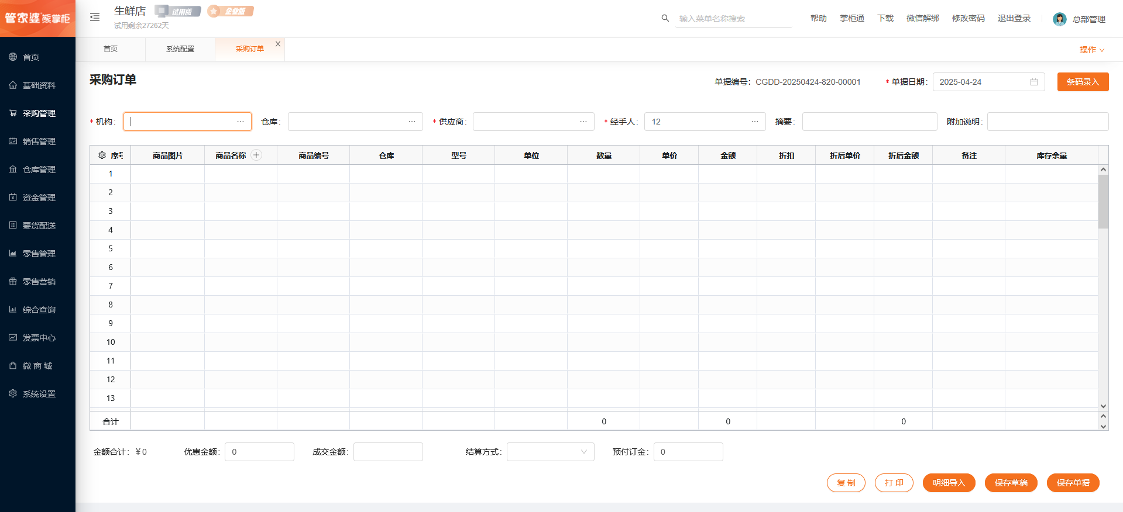Image resolution: width=1123 pixels, height=512 pixels.
Task: Click the 打印 button
Action: point(894,483)
